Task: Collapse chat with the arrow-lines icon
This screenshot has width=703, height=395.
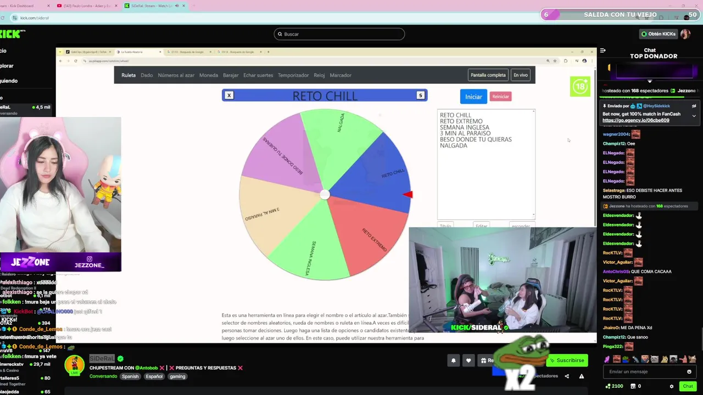Action: pyautogui.click(x=602, y=50)
